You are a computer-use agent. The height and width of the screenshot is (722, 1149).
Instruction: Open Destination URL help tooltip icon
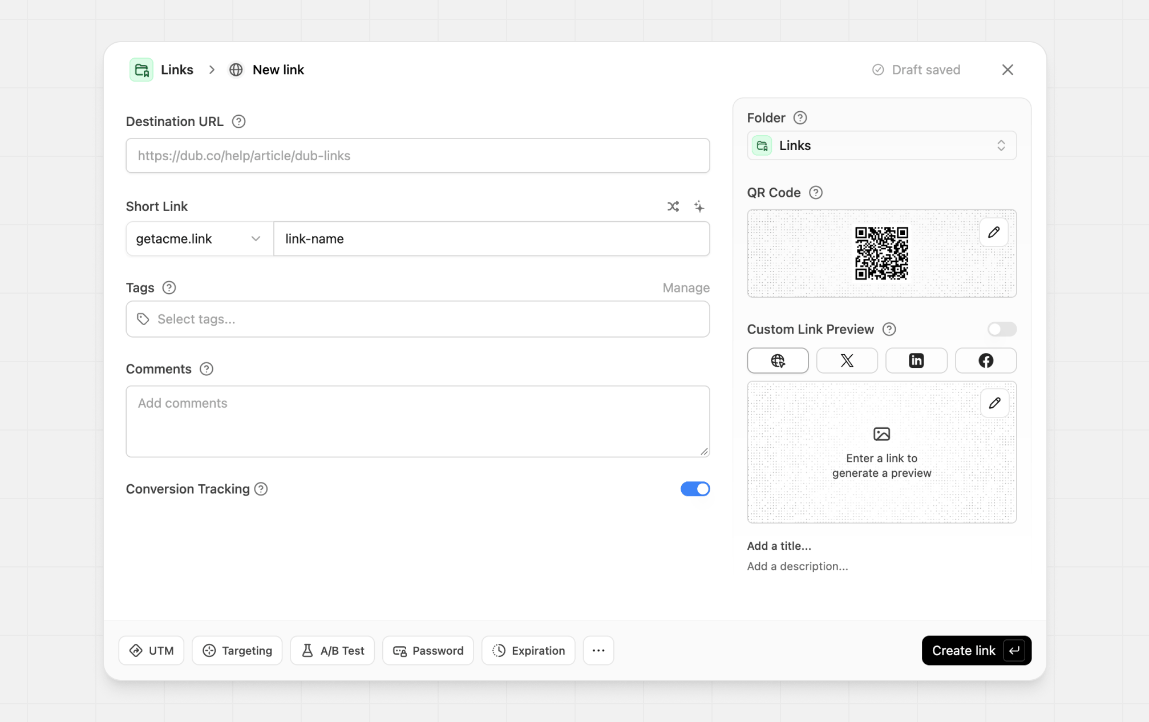[238, 121]
